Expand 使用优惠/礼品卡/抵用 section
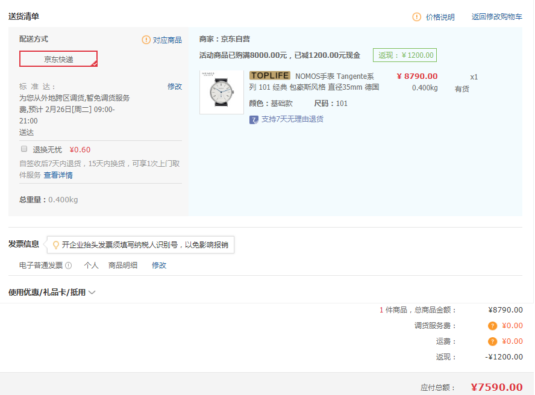535x395 pixels. click(x=52, y=292)
